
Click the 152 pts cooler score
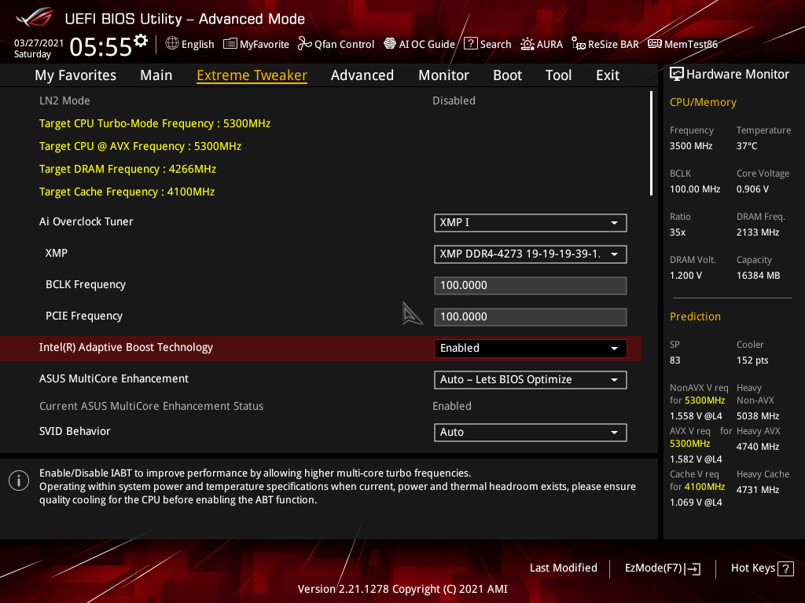point(752,360)
